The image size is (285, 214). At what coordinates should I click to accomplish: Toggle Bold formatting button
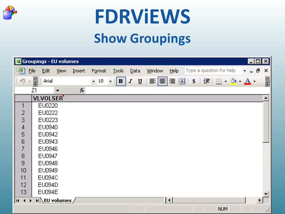121,81
